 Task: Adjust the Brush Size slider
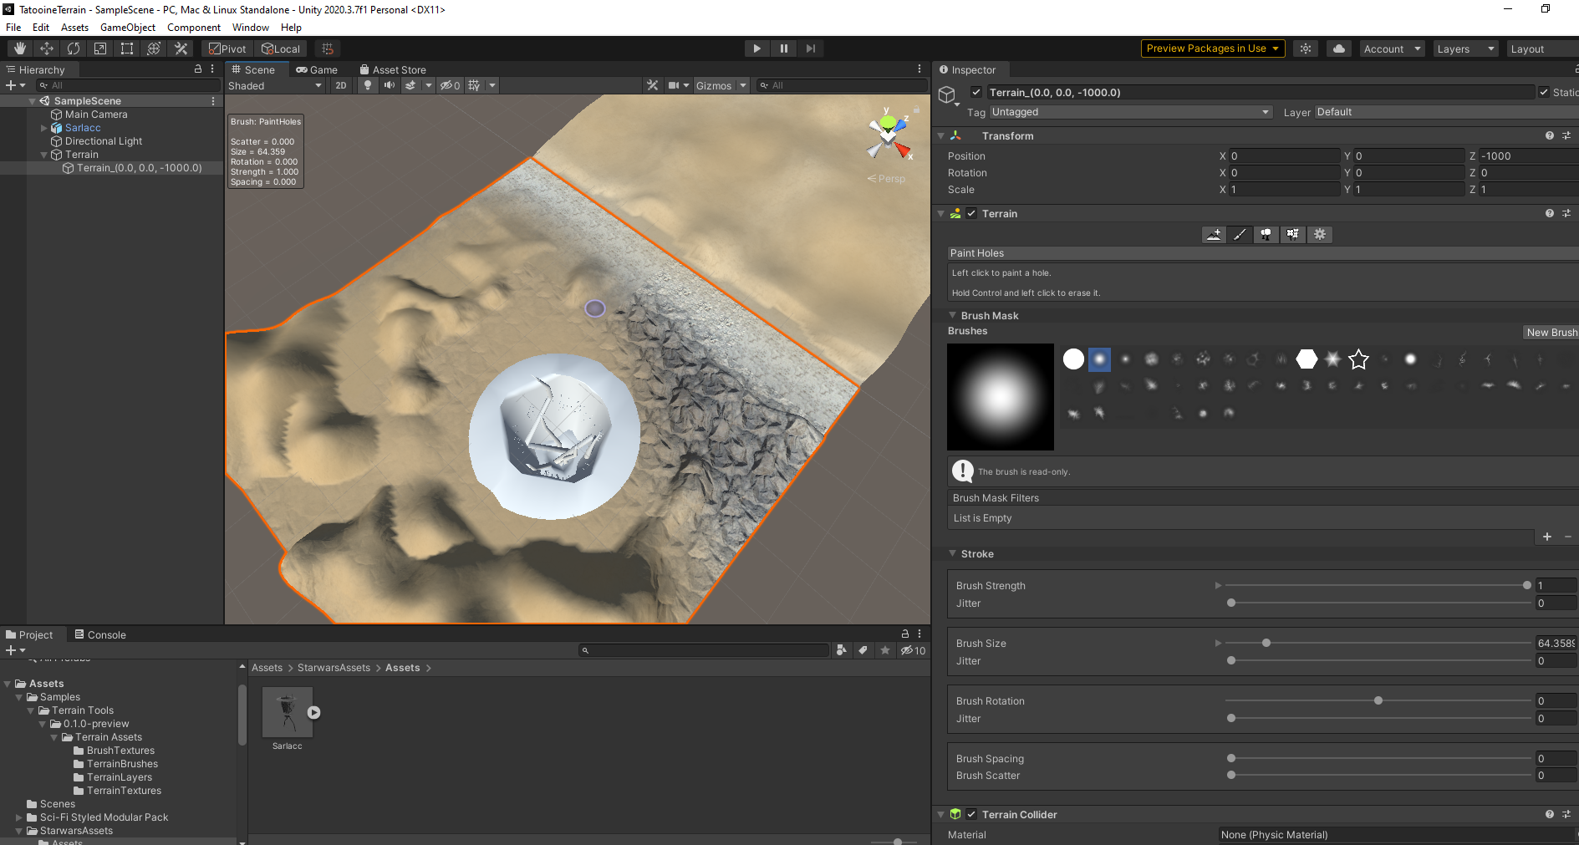pyautogui.click(x=1378, y=643)
